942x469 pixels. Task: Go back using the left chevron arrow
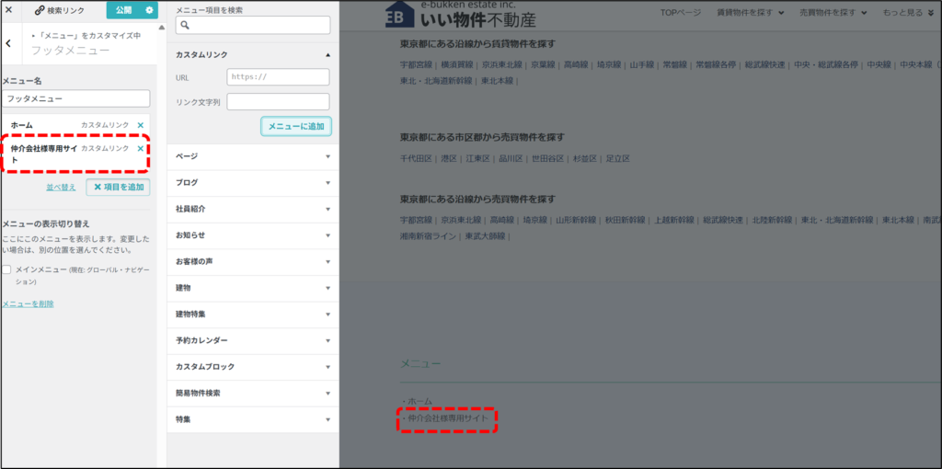click(x=8, y=43)
